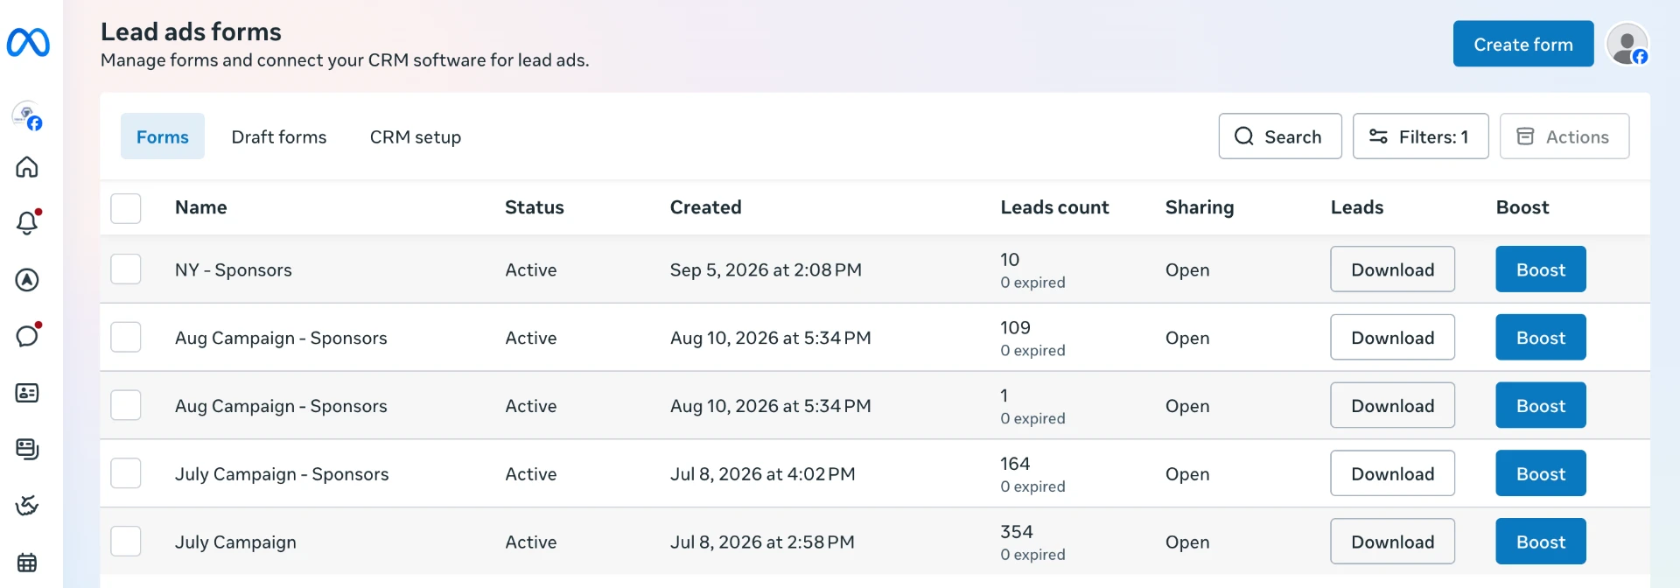Click the date 'Sep 5, 2026 at 2:08 PM'
1680x588 pixels.
click(x=766, y=270)
